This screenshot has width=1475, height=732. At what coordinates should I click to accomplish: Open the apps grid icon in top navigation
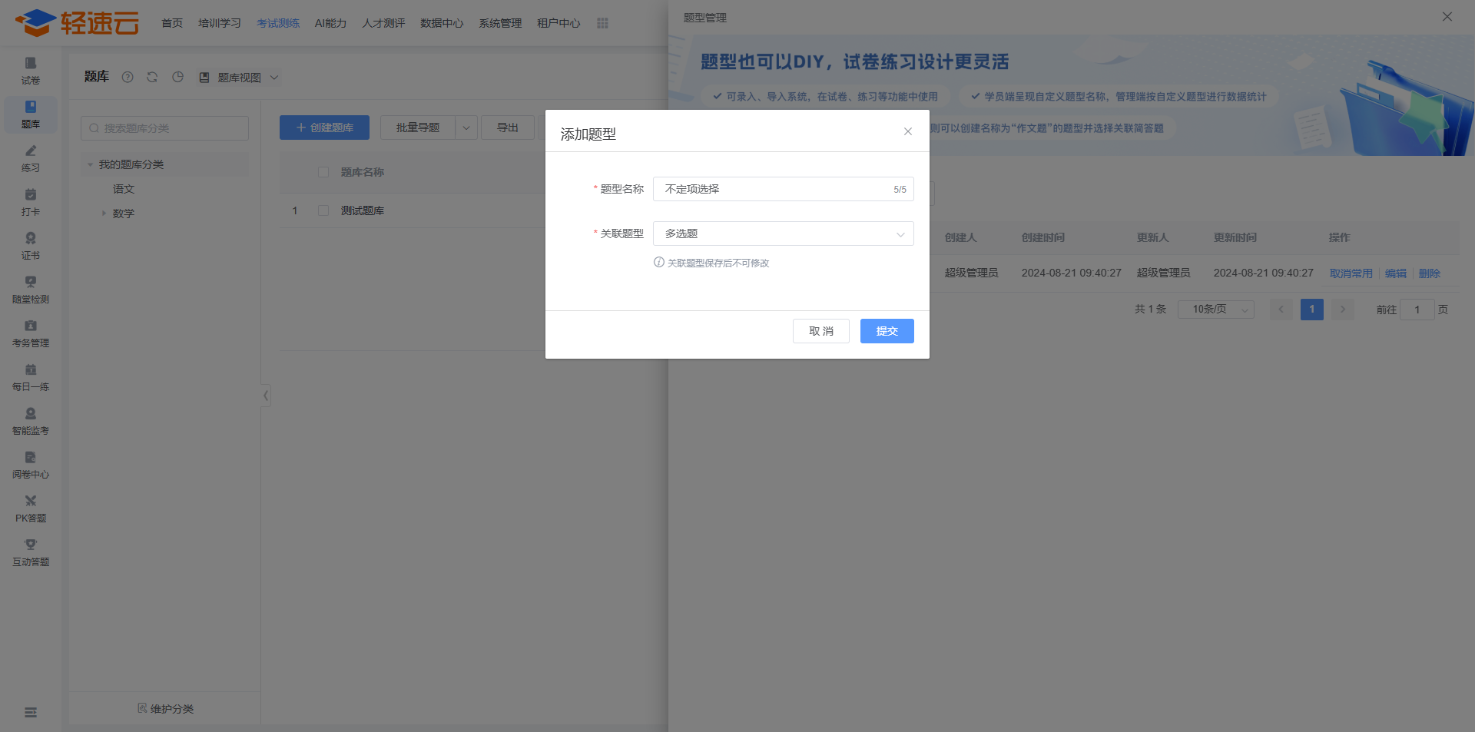tap(602, 23)
